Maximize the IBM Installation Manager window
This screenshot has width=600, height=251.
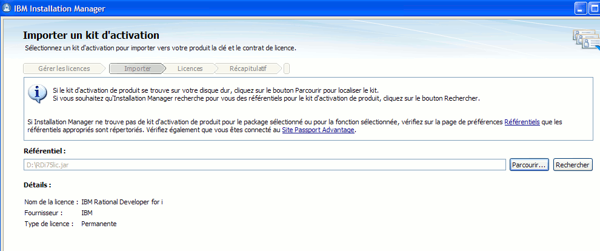tap(594, 8)
